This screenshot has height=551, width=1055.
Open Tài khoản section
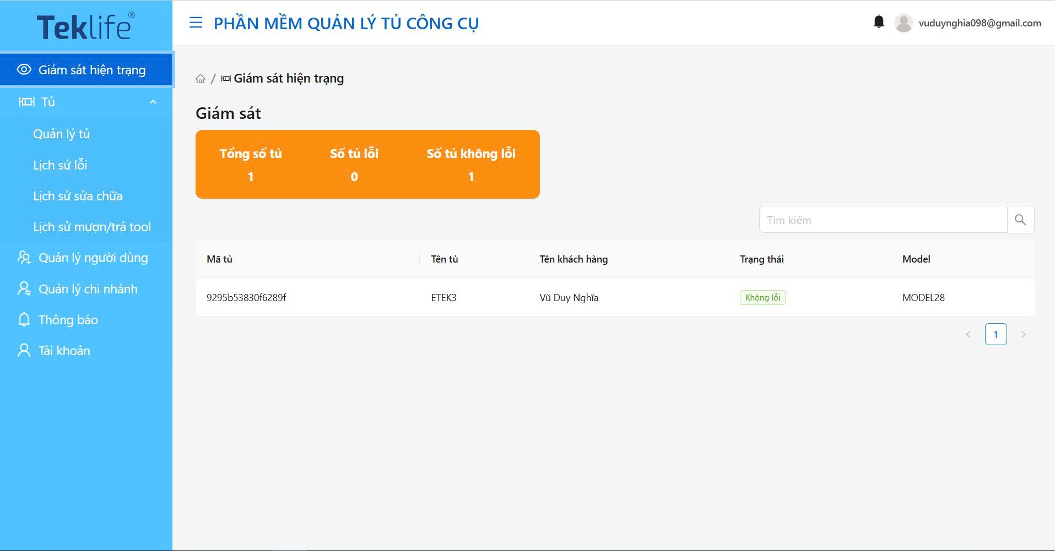tap(64, 351)
